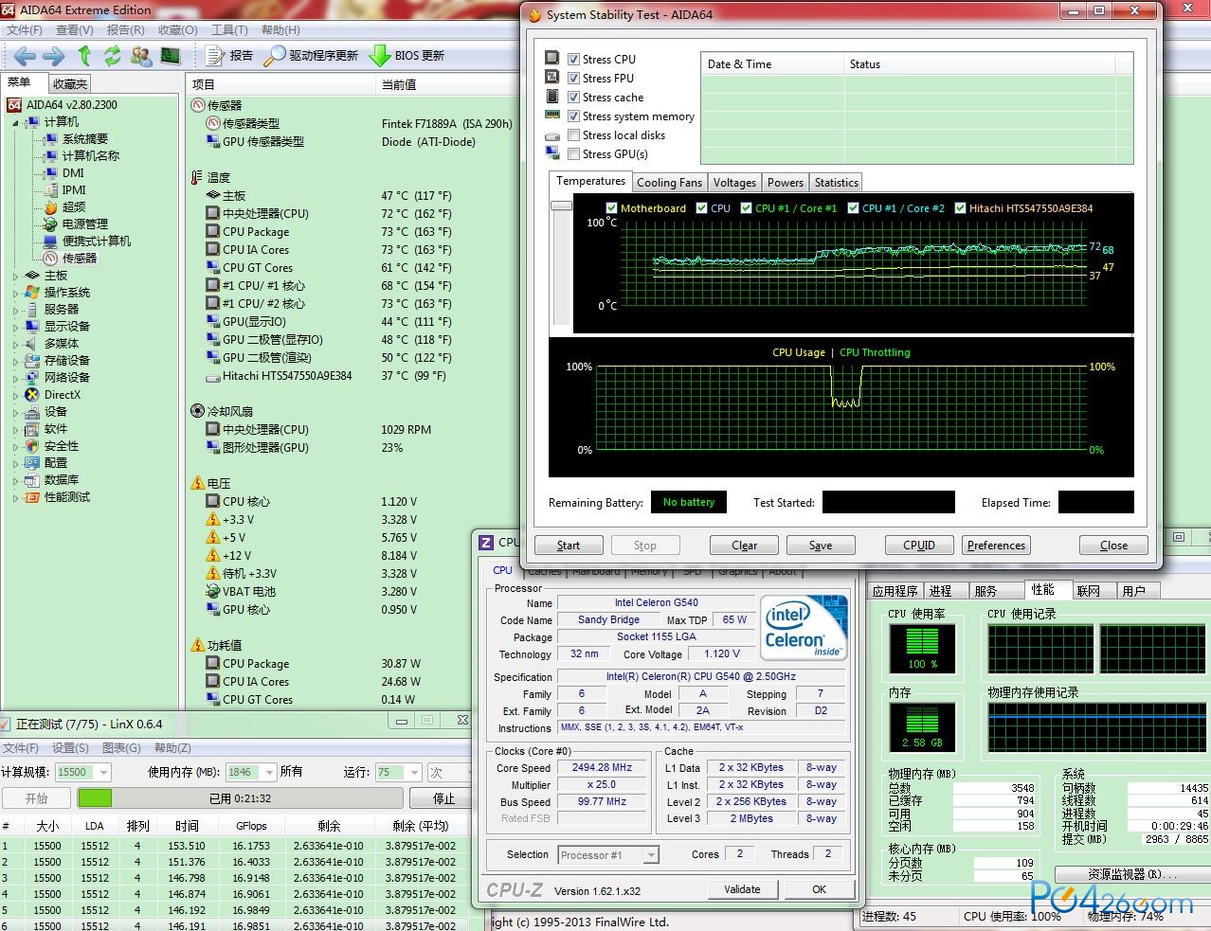Toggle the CPU #1 / Core #2 graph checkbox

tap(853, 208)
